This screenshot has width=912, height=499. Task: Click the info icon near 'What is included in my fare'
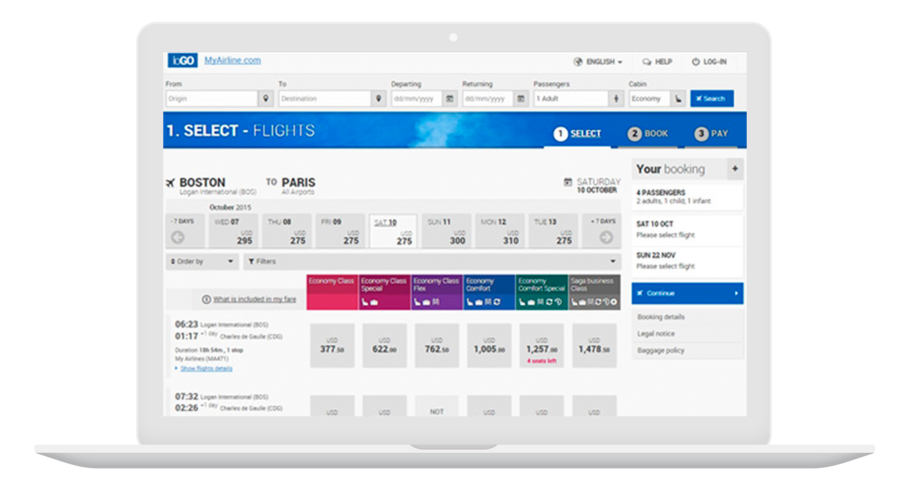tap(207, 299)
